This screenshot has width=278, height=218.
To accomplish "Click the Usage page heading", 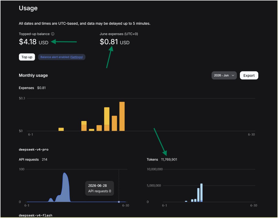I will pos(28,8).
